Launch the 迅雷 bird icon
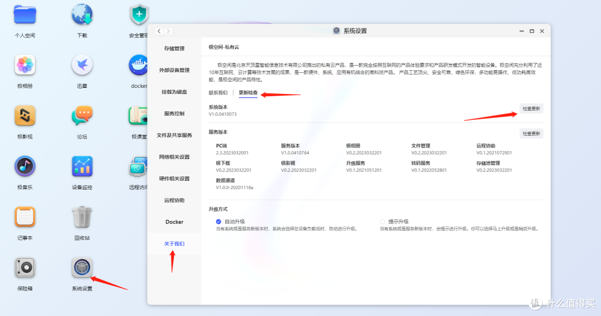The image size is (601, 316). coord(82,65)
